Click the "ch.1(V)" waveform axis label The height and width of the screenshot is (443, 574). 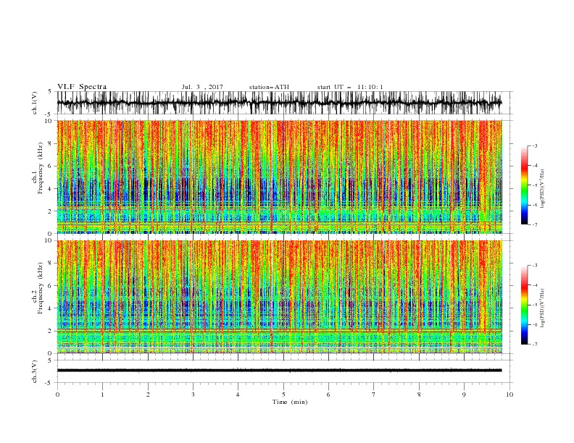click(35, 103)
